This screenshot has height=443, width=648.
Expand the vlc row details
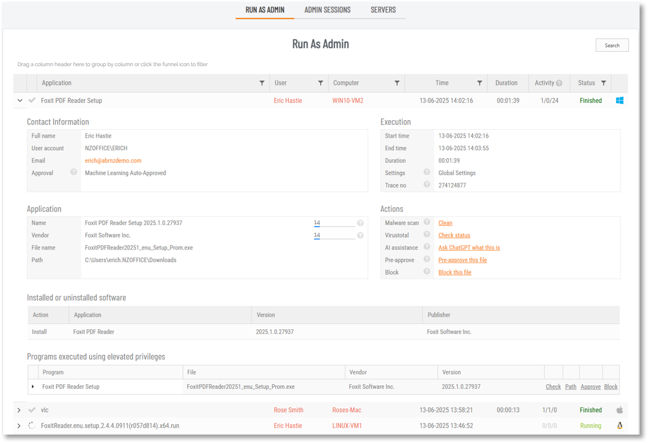19,410
